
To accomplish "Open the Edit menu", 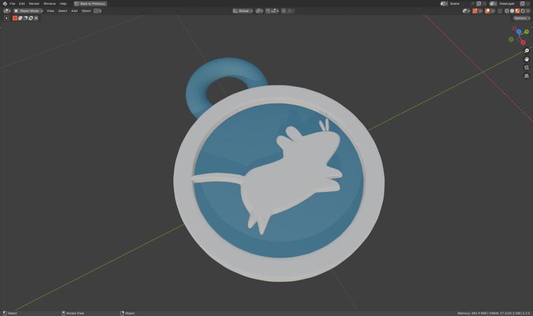I will pyautogui.click(x=22, y=3).
